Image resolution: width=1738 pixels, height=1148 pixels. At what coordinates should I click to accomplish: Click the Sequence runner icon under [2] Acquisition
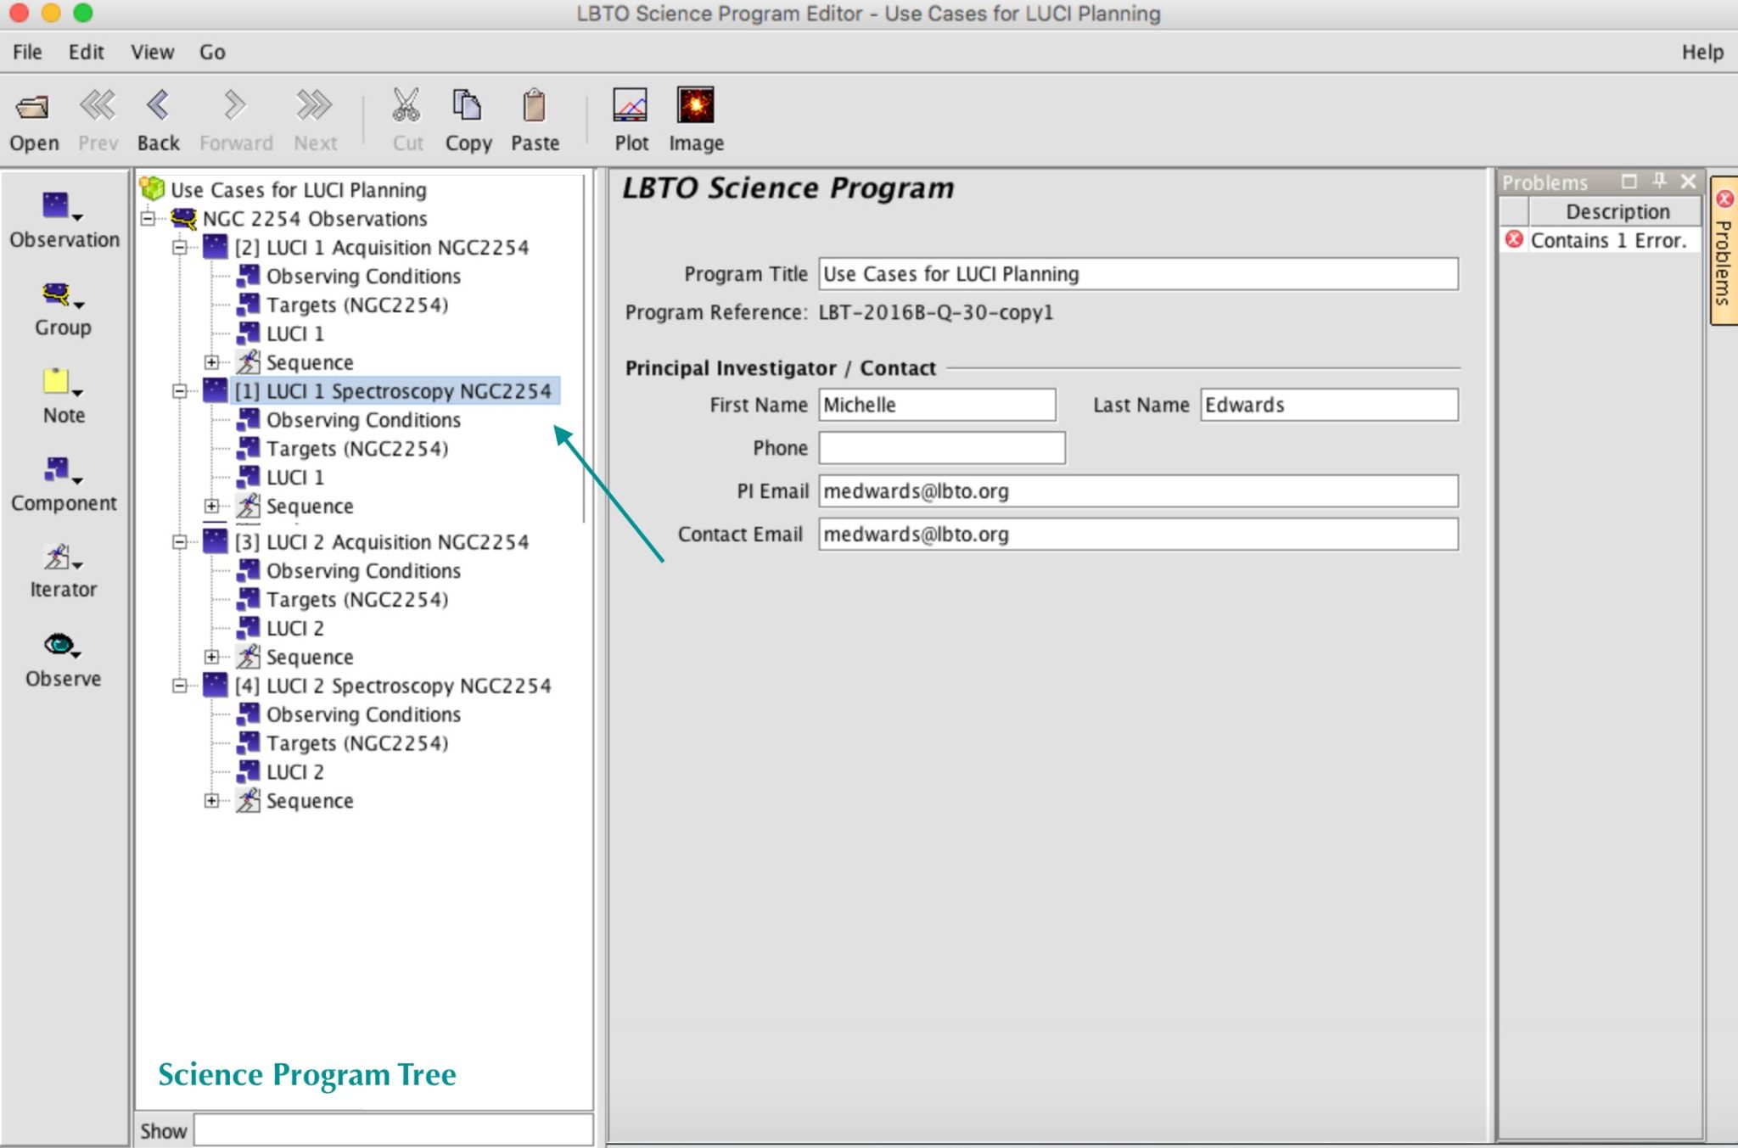tap(248, 362)
